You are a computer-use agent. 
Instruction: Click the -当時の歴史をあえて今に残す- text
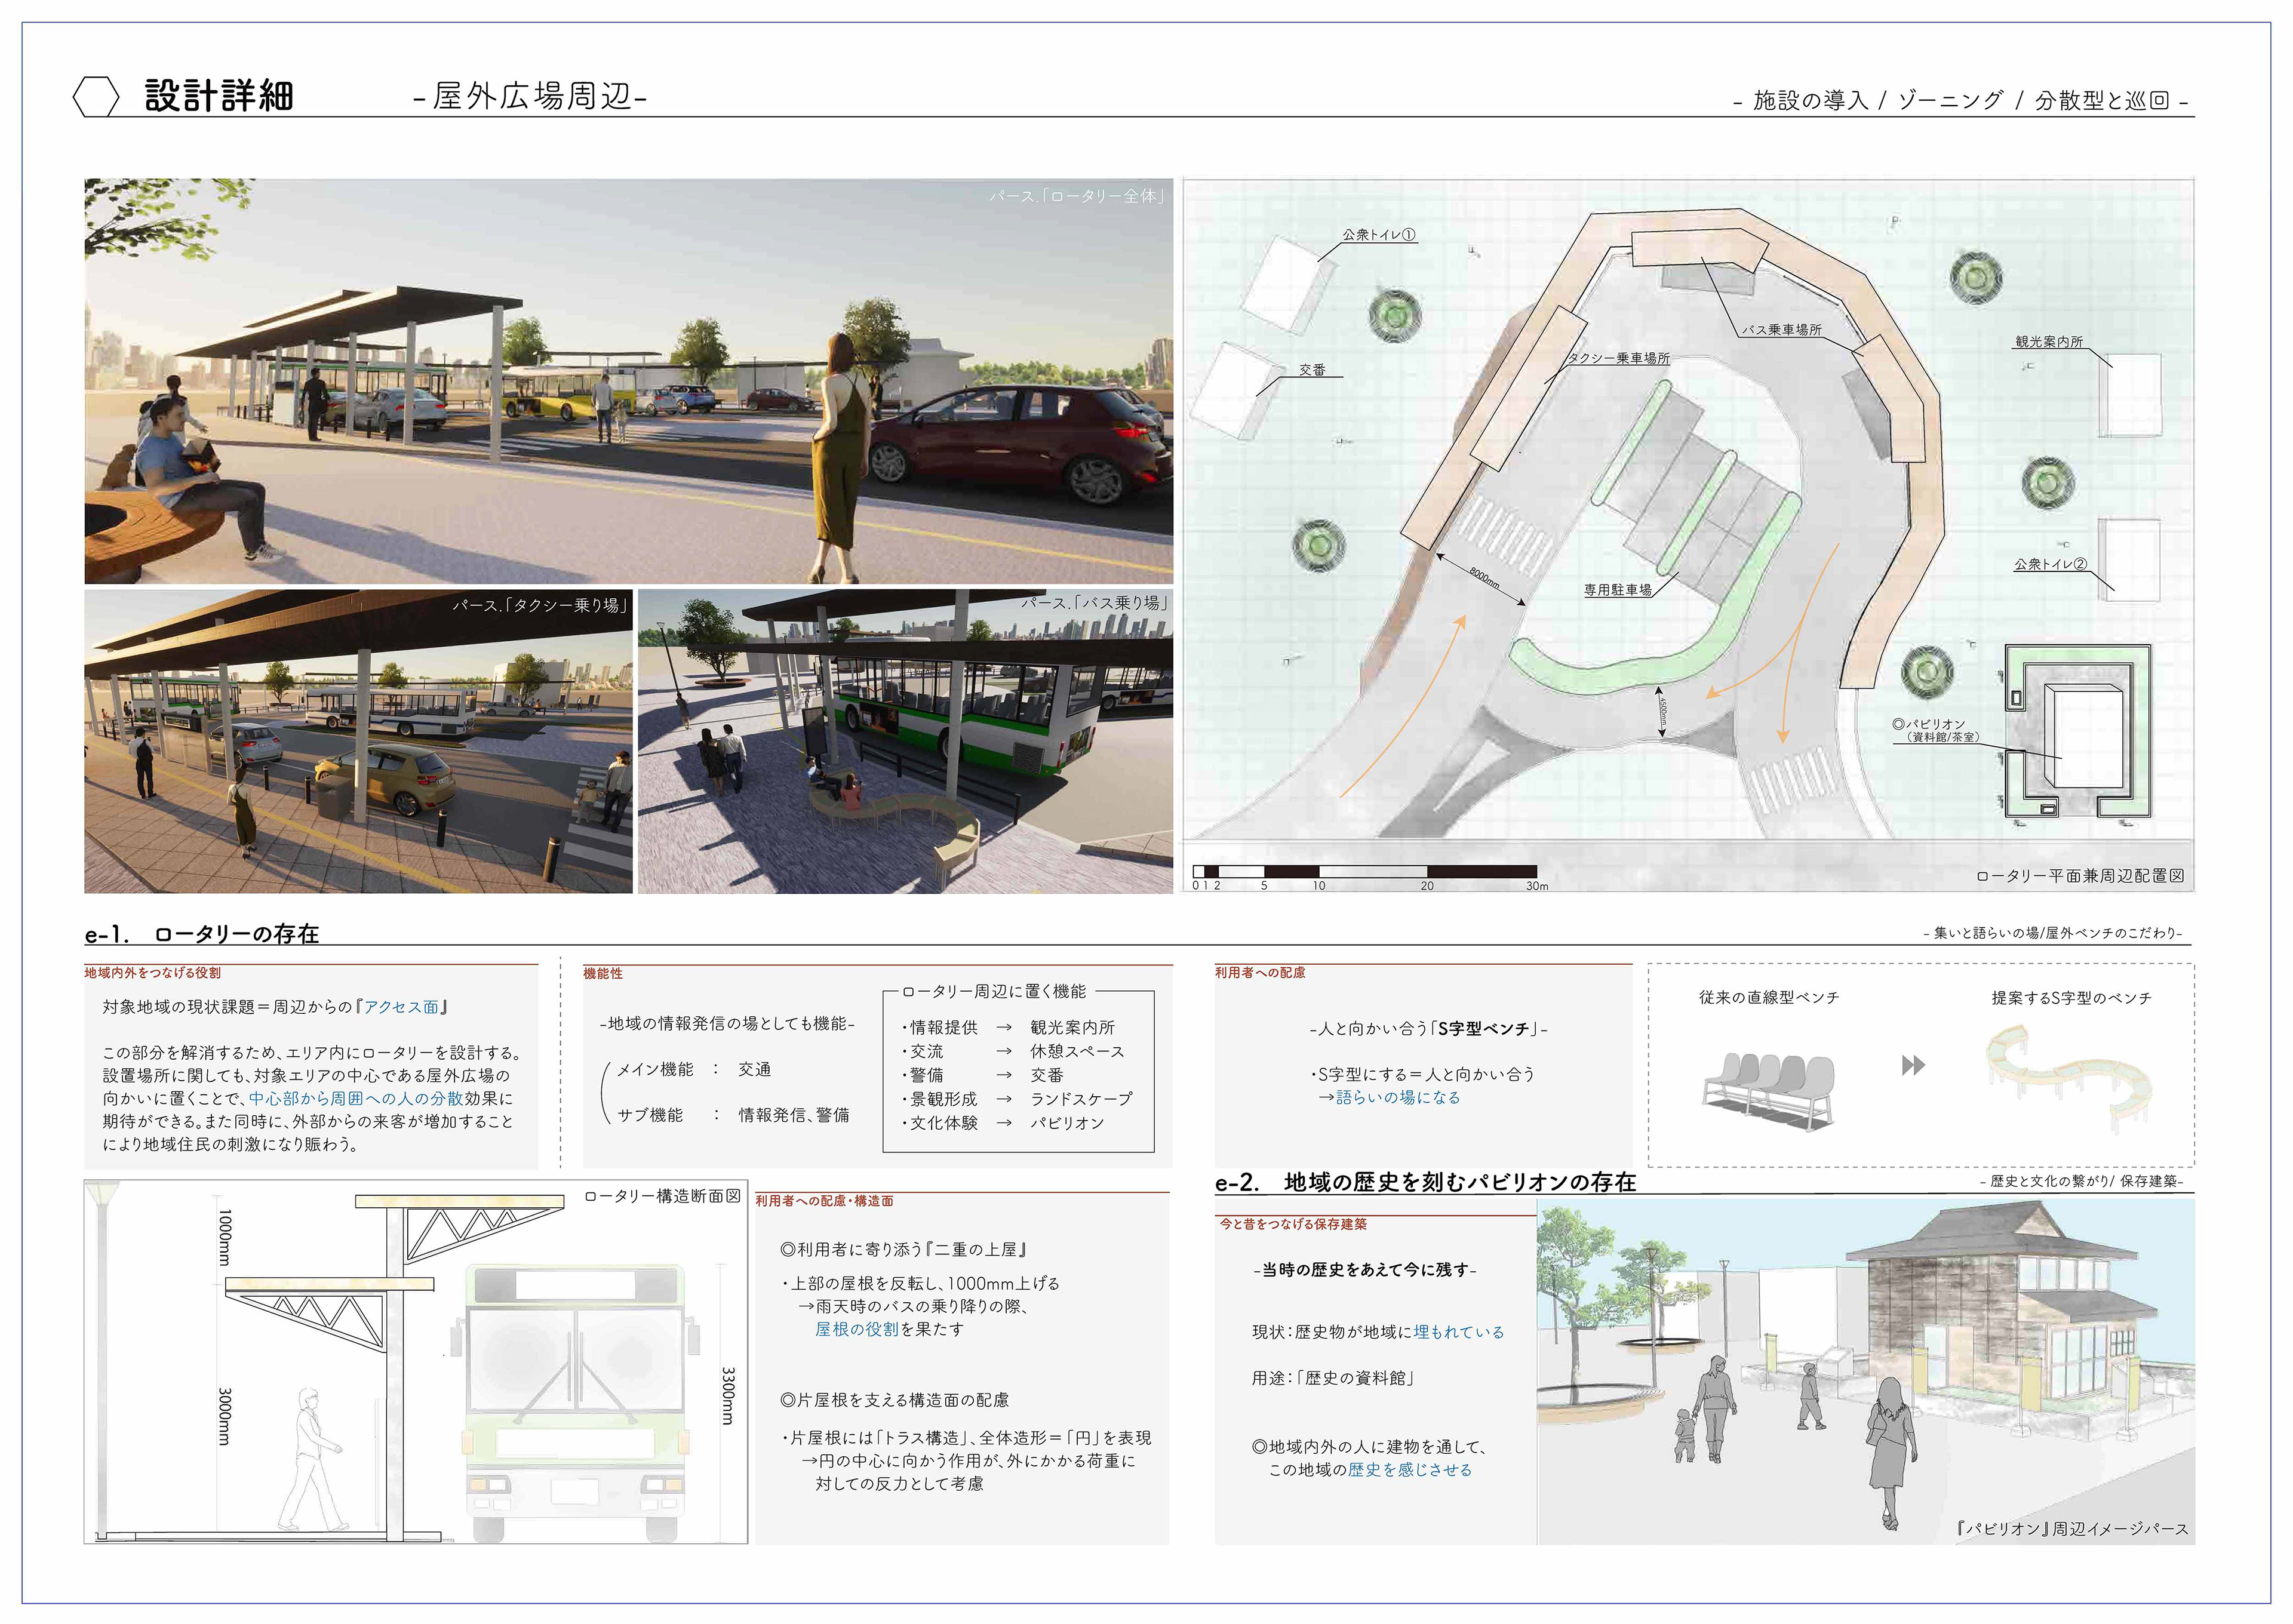click(x=1364, y=1270)
